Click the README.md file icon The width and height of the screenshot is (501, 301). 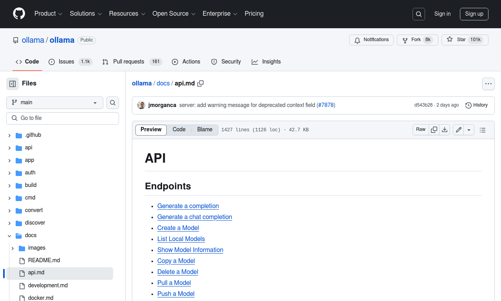coord(22,261)
